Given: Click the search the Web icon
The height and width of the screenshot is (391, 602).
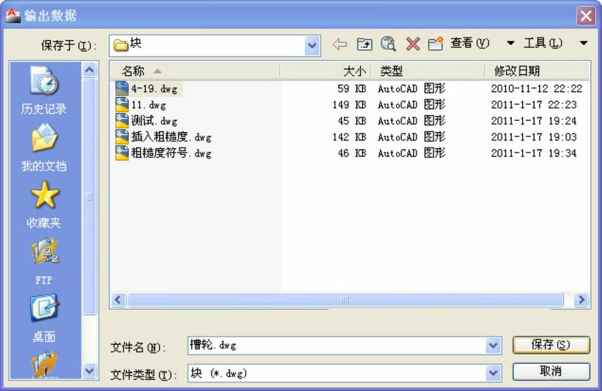Looking at the screenshot, I should click(x=388, y=44).
